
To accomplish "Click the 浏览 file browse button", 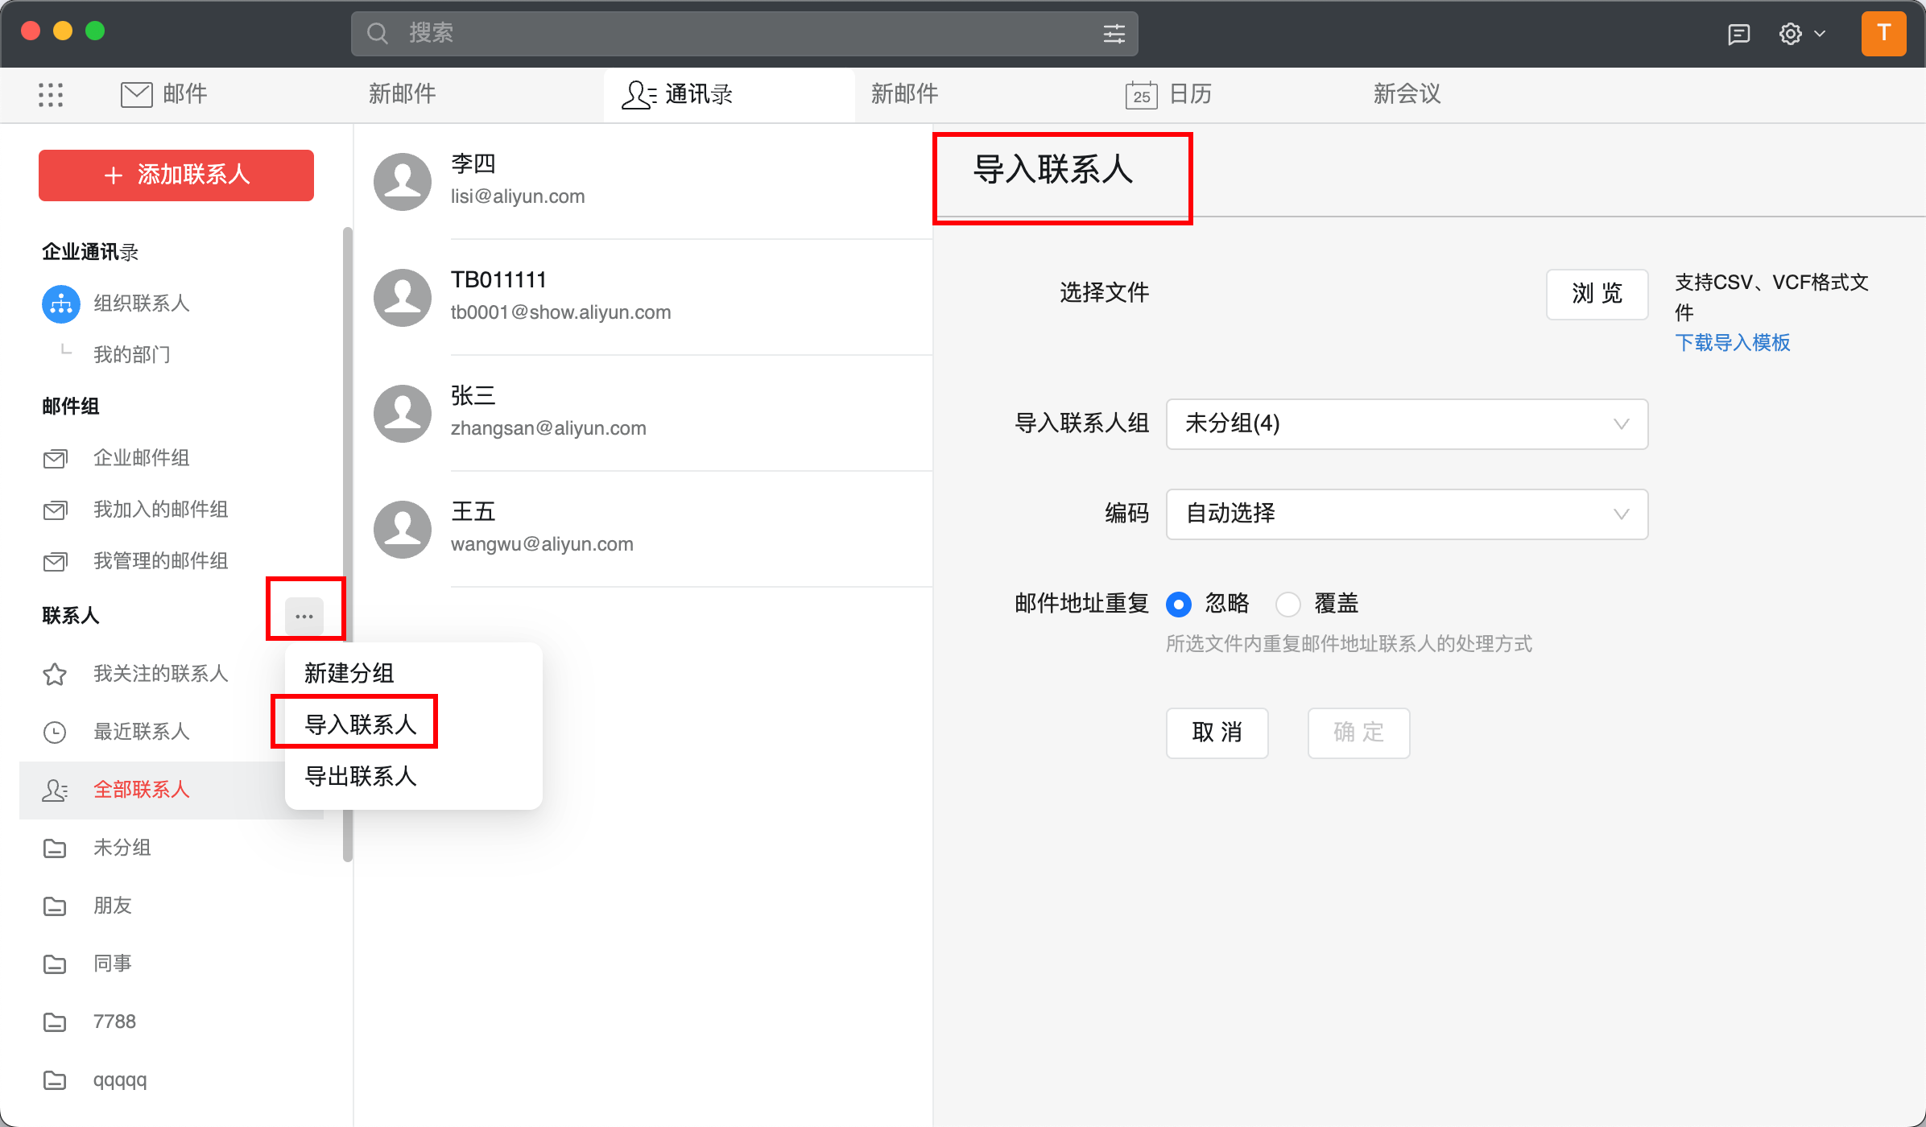I will pos(1596,295).
